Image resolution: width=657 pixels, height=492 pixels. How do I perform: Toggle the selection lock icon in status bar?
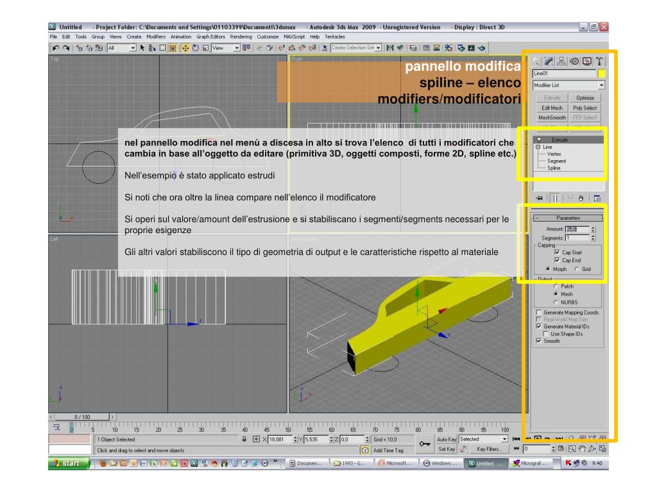(x=244, y=439)
